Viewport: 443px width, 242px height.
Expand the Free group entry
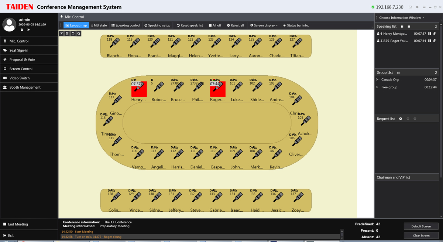click(377, 88)
